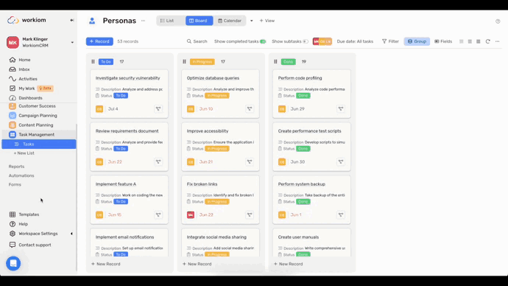The image size is (508, 286).
Task: Open Reports in the sidebar
Action: pyautogui.click(x=16, y=167)
